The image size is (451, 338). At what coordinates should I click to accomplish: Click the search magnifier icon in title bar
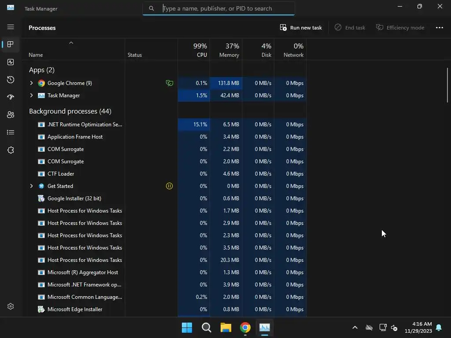click(x=152, y=8)
